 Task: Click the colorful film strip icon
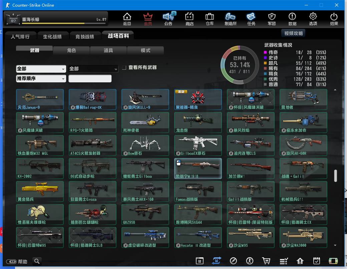click(x=333, y=261)
